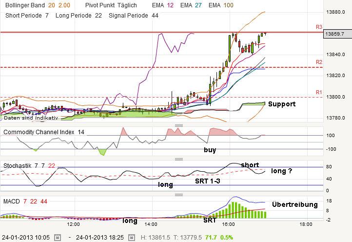
Task: Click Short Periode 7 setting
Action: click(27, 16)
